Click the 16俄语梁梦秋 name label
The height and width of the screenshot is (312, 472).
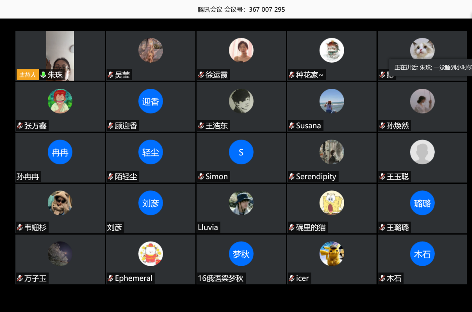coord(221,278)
